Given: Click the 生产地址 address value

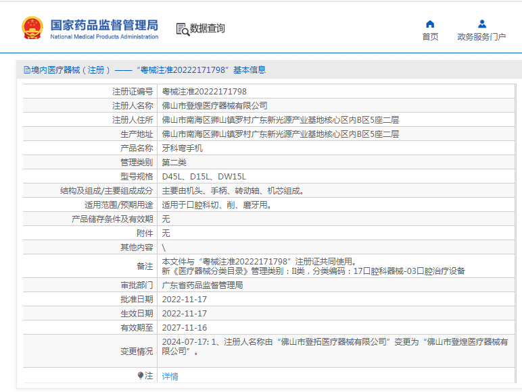Looking at the screenshot, I should pos(281,134).
